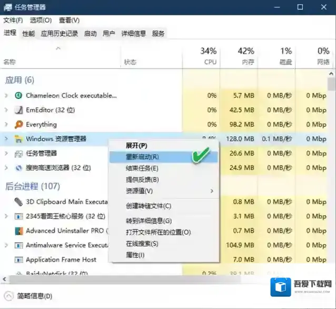Switch to the 用户 tab
The image size is (336, 309).
pos(108,34)
